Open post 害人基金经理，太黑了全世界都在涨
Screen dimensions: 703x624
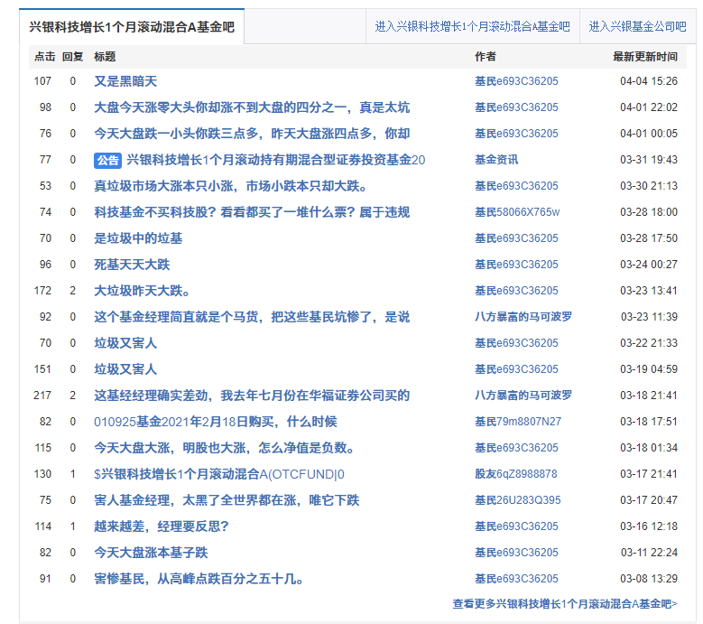point(227,499)
